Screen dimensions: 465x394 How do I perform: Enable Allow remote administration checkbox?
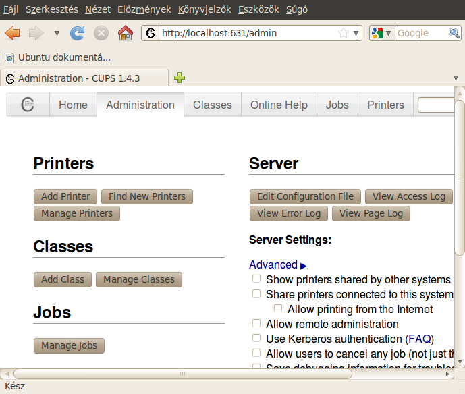pyautogui.click(x=256, y=323)
